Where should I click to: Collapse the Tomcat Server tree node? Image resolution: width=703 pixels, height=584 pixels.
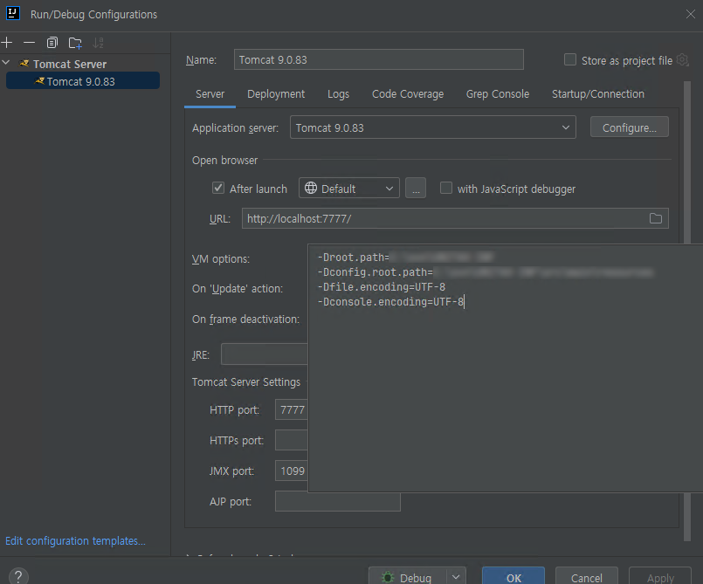6,63
